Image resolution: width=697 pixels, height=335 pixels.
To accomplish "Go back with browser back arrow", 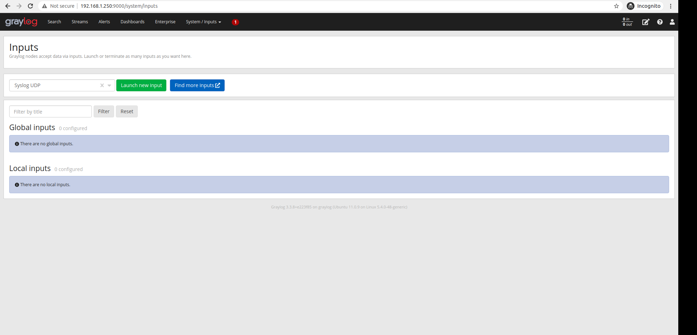I will coord(8,6).
